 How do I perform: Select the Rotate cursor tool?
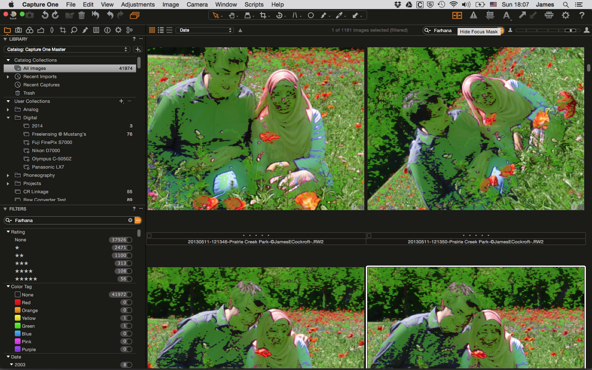click(280, 15)
